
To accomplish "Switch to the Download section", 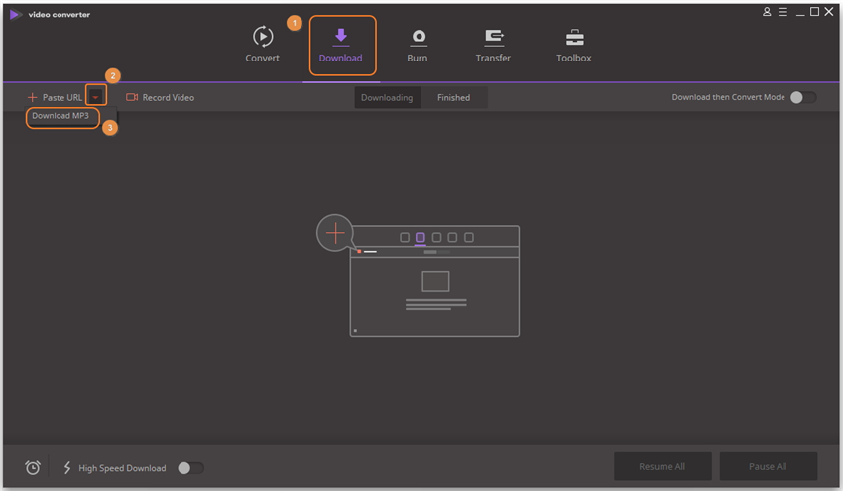I will (x=341, y=46).
